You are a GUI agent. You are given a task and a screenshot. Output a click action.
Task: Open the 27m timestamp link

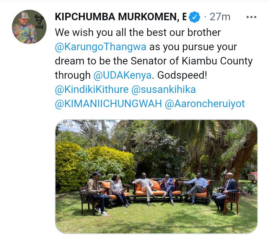tap(220, 17)
